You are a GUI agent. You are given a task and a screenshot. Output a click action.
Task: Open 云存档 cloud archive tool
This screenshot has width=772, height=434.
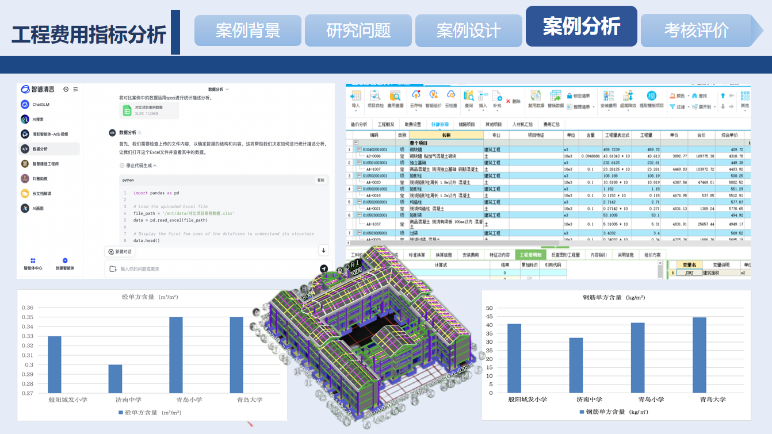[415, 98]
